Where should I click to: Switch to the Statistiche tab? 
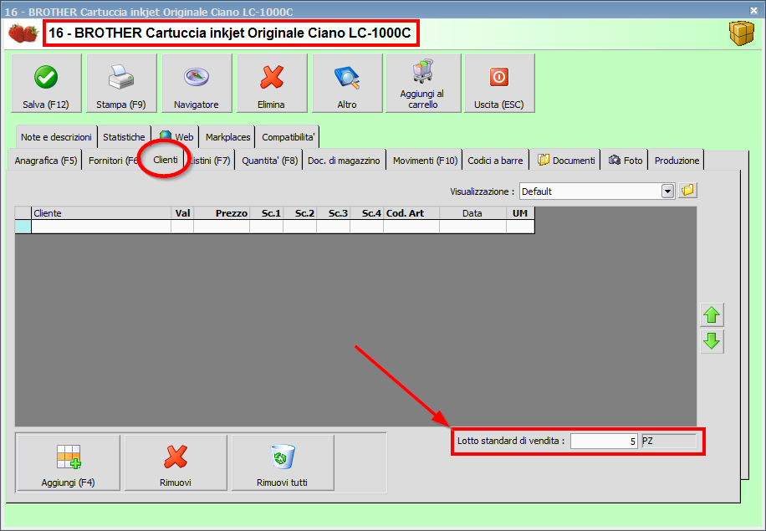tap(124, 137)
